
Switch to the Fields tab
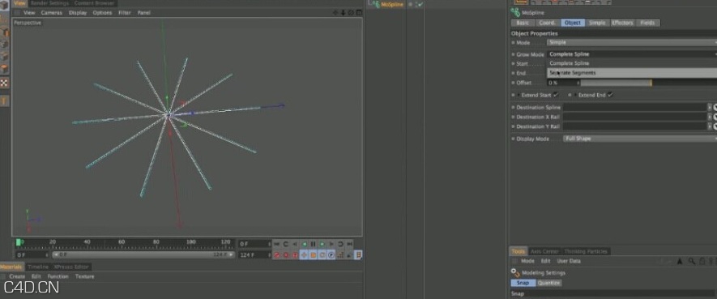pyautogui.click(x=647, y=23)
